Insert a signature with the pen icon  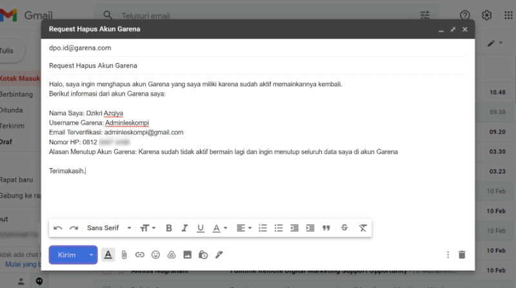[219, 254]
